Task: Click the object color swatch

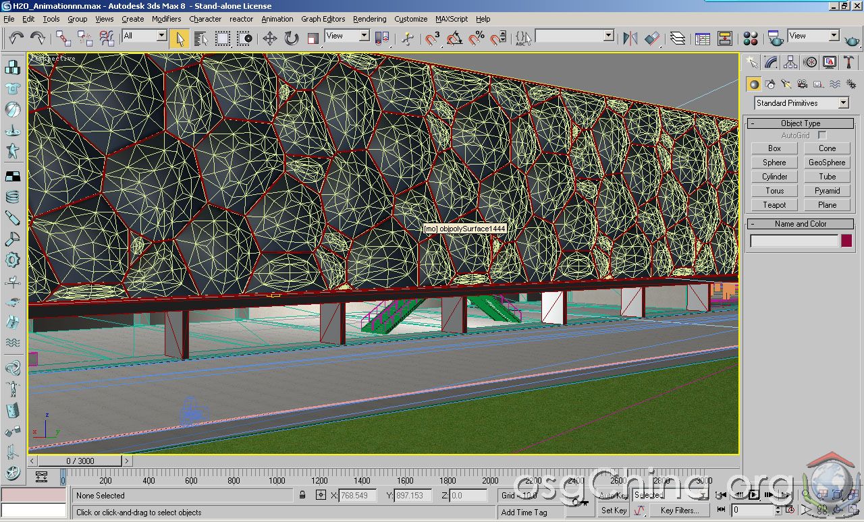Action: pyautogui.click(x=846, y=241)
